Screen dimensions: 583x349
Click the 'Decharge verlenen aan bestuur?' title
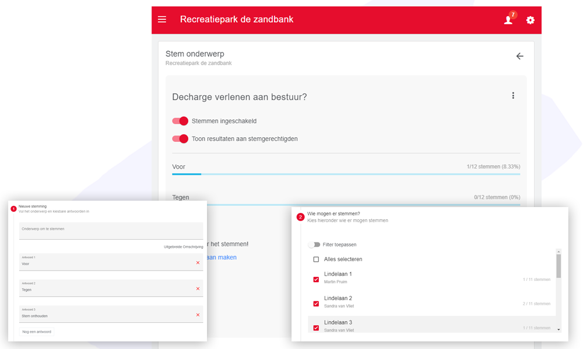click(x=240, y=97)
